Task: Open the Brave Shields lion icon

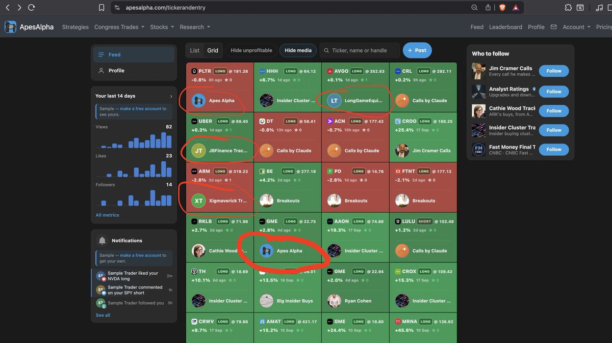Action: pyautogui.click(x=502, y=8)
